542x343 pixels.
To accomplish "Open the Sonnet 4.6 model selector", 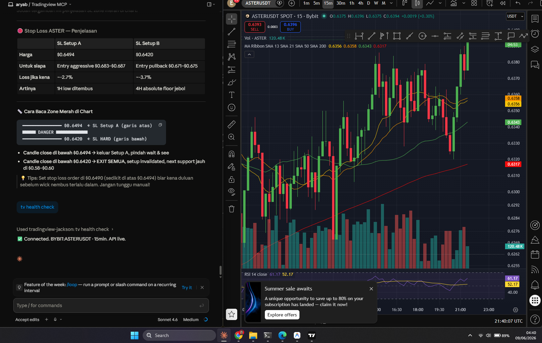I will point(168,319).
